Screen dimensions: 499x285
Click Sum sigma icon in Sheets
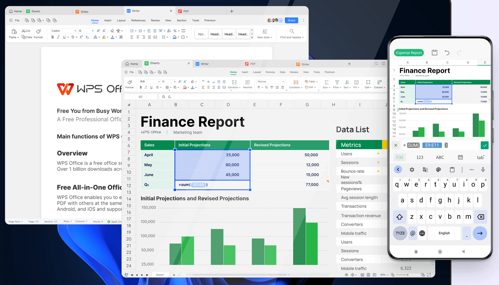326,82
